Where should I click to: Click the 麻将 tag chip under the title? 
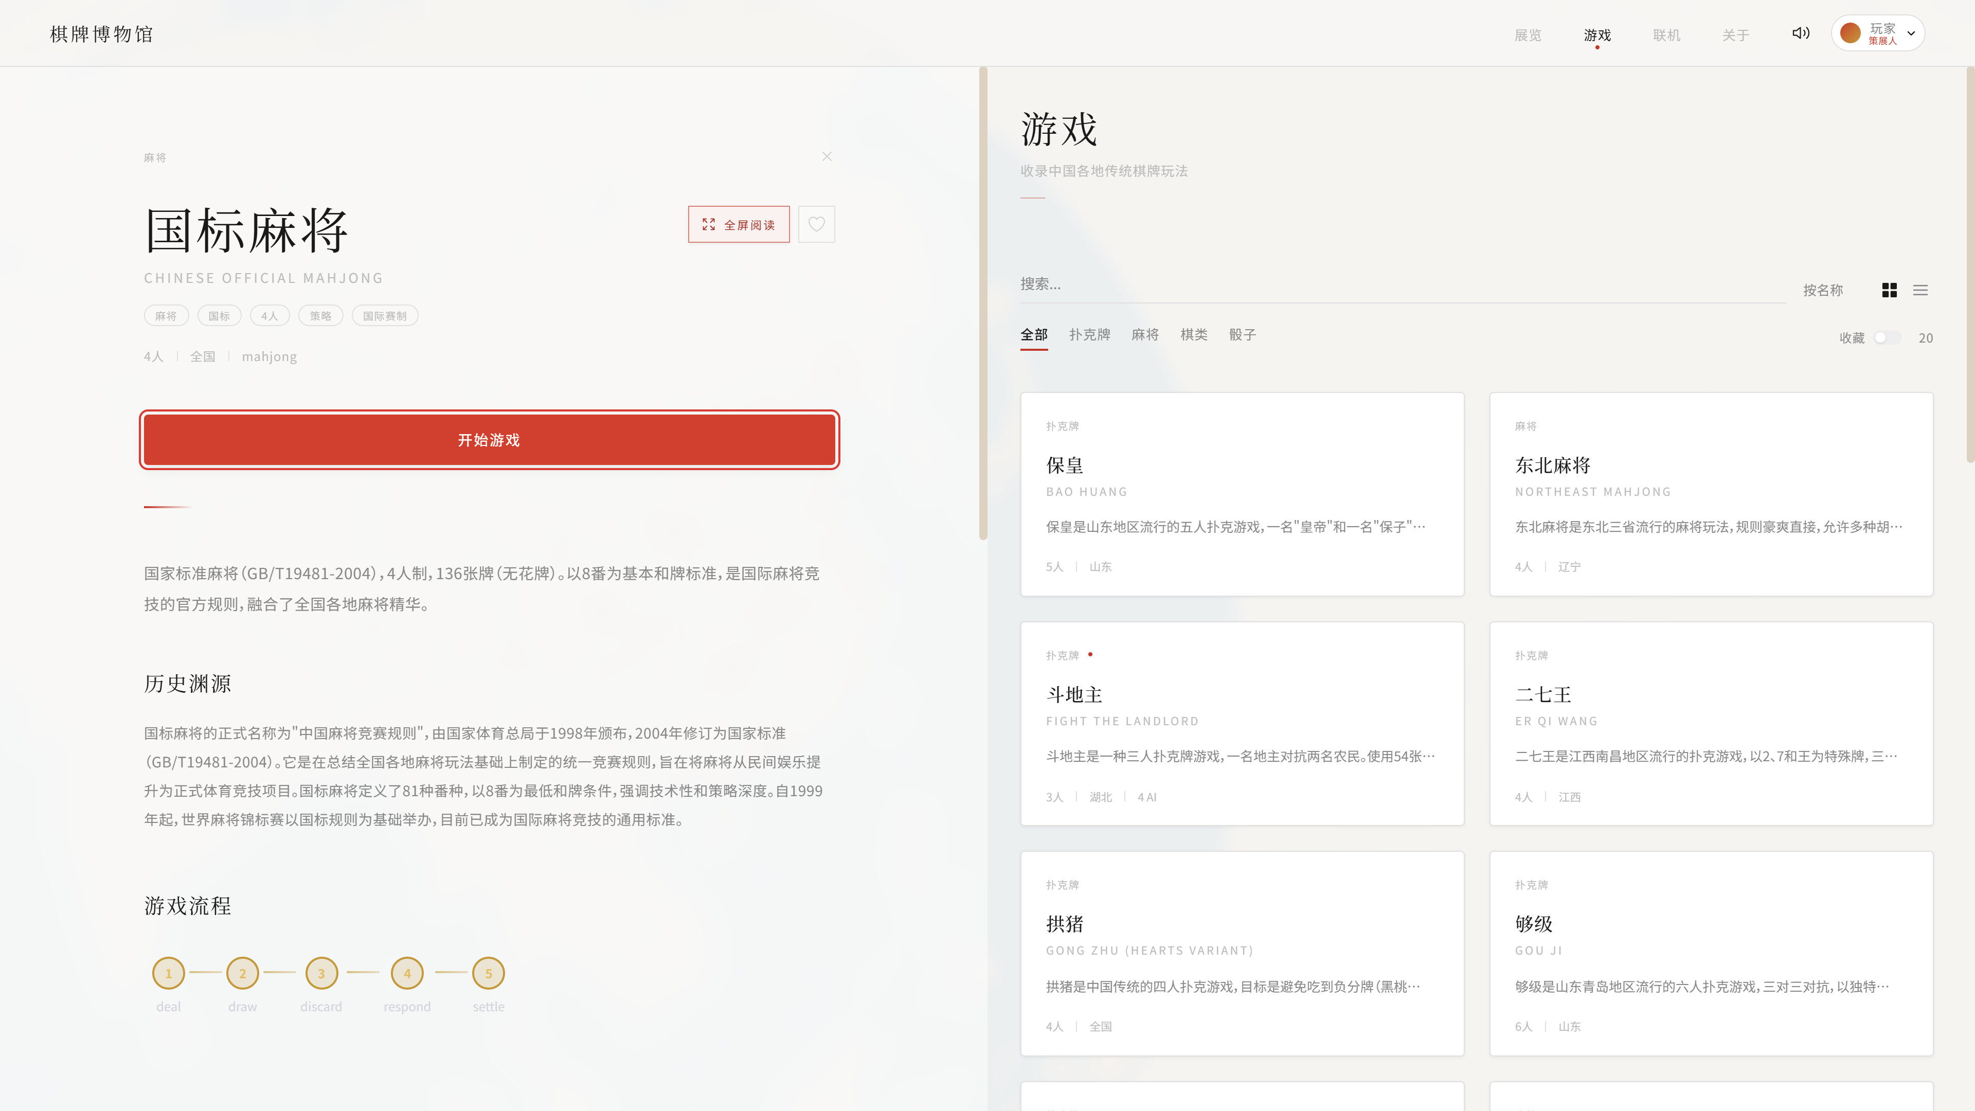pyautogui.click(x=166, y=316)
